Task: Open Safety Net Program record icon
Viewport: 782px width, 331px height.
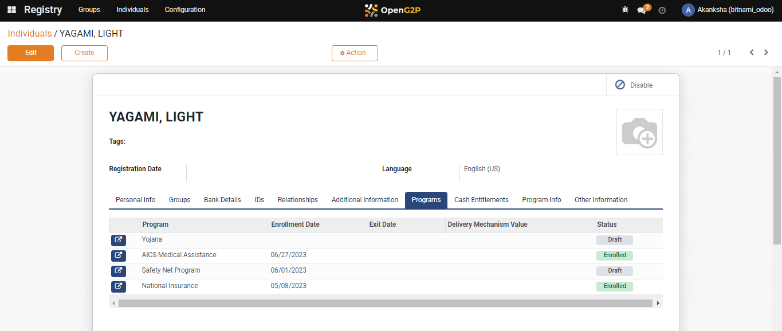Action: 118,271
